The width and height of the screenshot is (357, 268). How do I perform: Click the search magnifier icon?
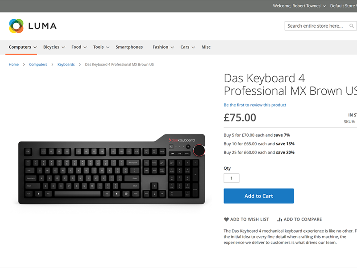352,26
